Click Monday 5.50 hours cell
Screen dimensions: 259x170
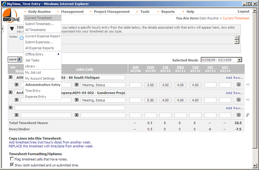point(151,100)
